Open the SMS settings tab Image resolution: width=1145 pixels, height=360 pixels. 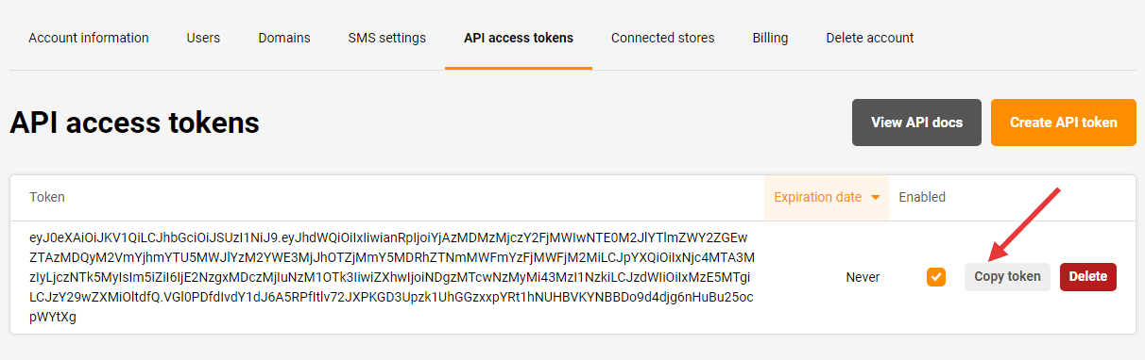(x=386, y=38)
